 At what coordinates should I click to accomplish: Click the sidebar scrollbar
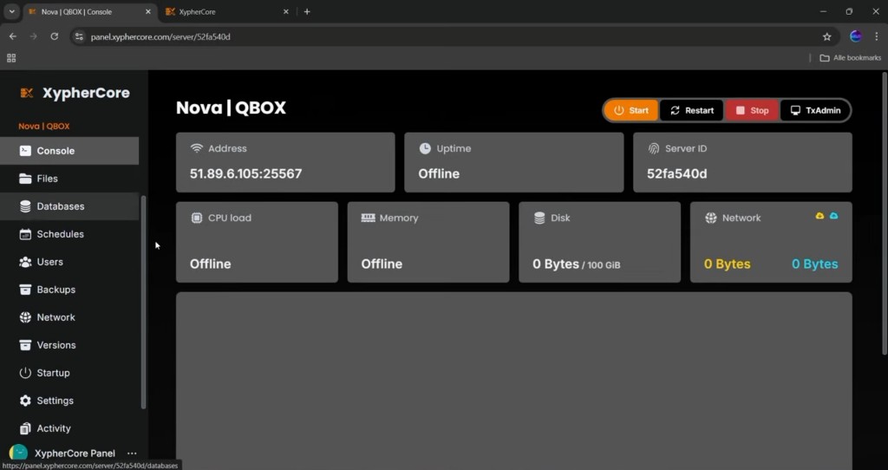[x=143, y=302]
